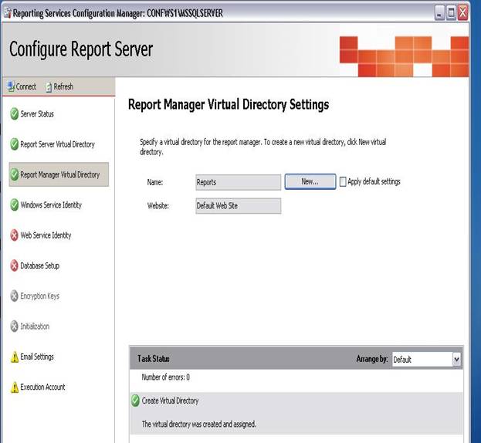Close the Reporting Services Configuration Manager window
The height and width of the screenshot is (443, 481).
[462, 13]
